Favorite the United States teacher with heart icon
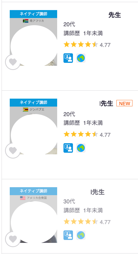Screen dimensions: 138x254 click(13, 239)
